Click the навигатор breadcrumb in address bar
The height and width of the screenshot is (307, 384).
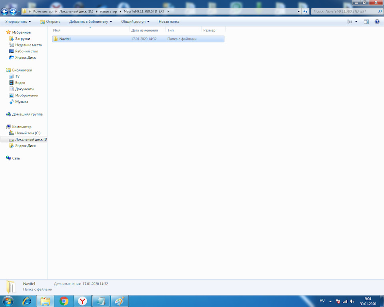[108, 11]
